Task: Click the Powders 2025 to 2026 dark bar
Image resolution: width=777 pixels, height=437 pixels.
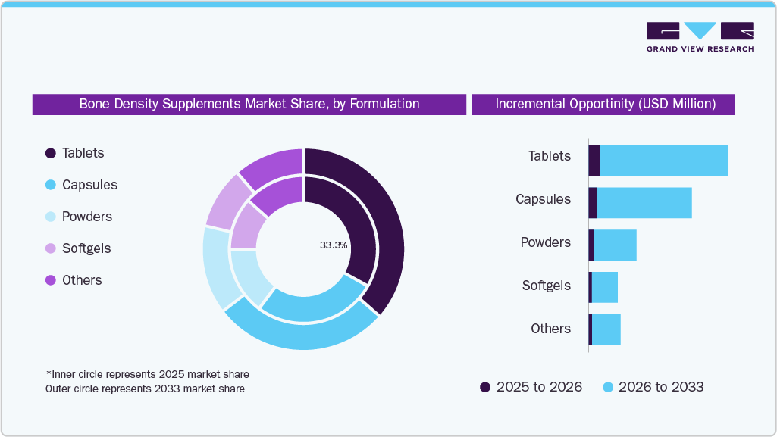Action: point(591,245)
